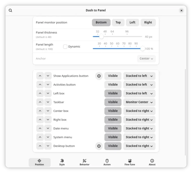Click the vertical scrollbar on right
This screenshot has width=192, height=173.
point(185,112)
